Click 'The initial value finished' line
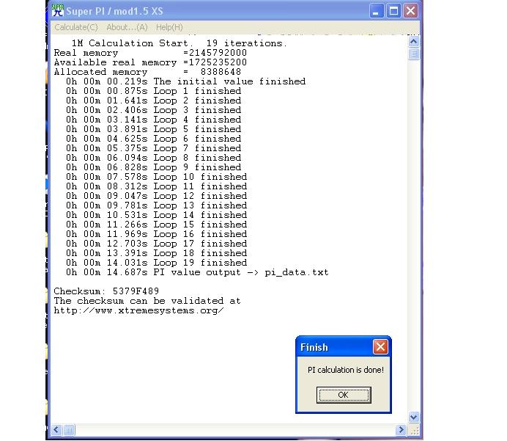 click(x=186, y=81)
